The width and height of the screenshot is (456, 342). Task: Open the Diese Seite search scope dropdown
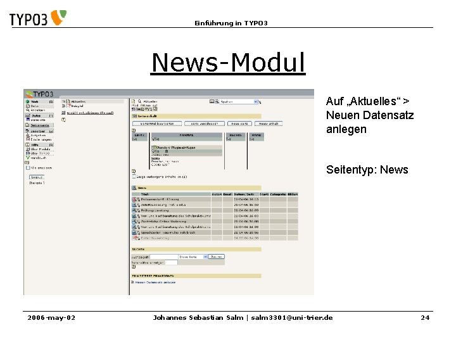(193, 256)
